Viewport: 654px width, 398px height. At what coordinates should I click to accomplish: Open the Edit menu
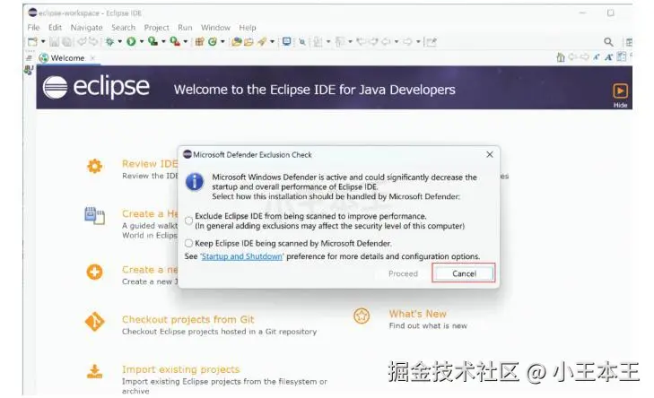[x=55, y=28]
